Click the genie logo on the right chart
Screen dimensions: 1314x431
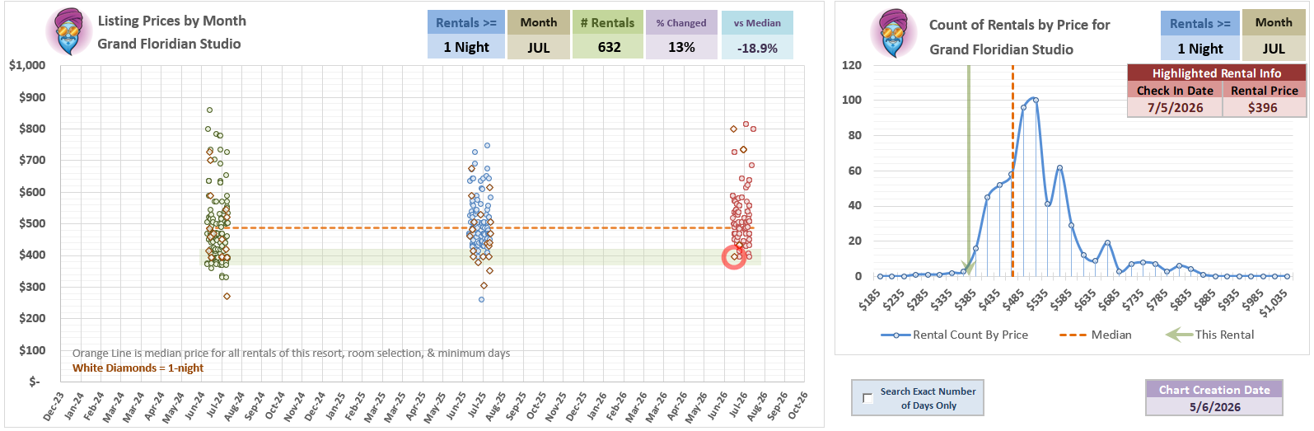point(893,33)
